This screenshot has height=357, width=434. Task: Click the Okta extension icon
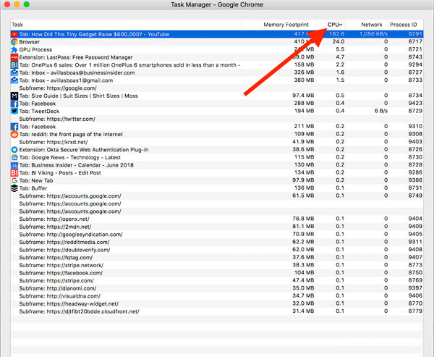(14, 150)
